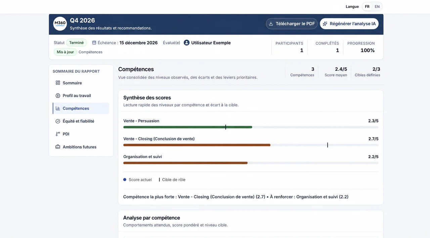Click the Vente - Closing score bar
Screen dimensions: 430x238
251,145
